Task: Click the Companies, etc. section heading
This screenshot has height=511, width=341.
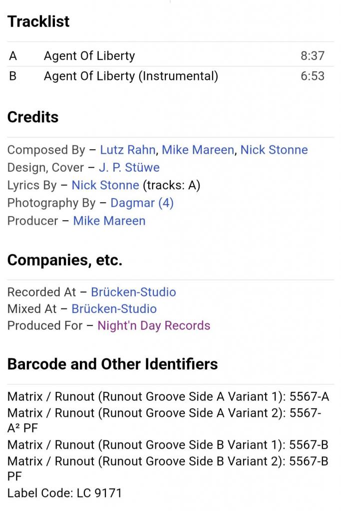Action: point(65,260)
